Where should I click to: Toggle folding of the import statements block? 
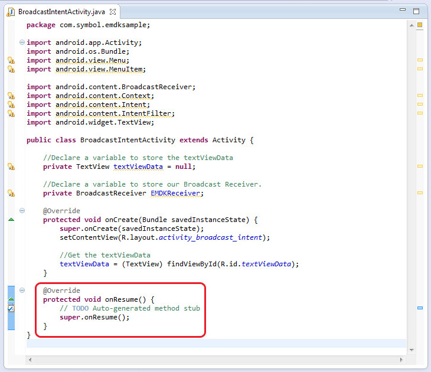click(22, 43)
